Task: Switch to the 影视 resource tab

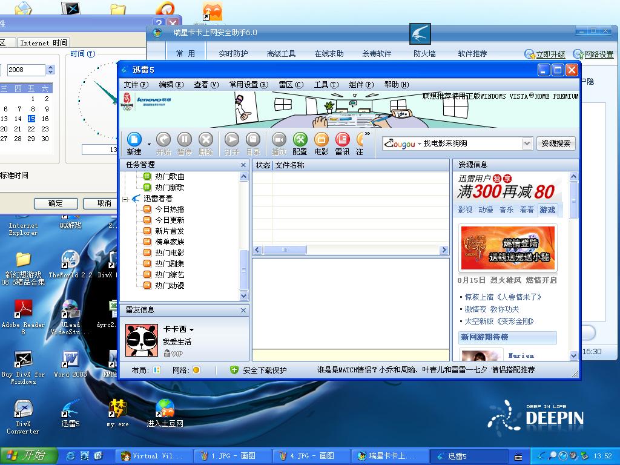Action: click(465, 210)
